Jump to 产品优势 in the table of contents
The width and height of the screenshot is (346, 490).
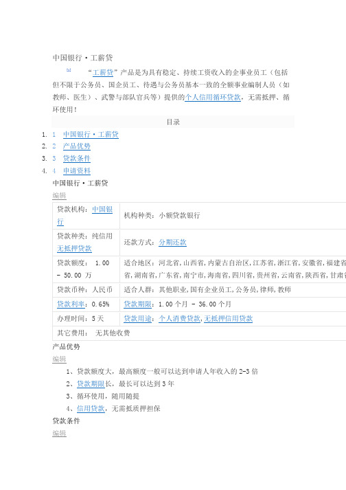click(77, 146)
